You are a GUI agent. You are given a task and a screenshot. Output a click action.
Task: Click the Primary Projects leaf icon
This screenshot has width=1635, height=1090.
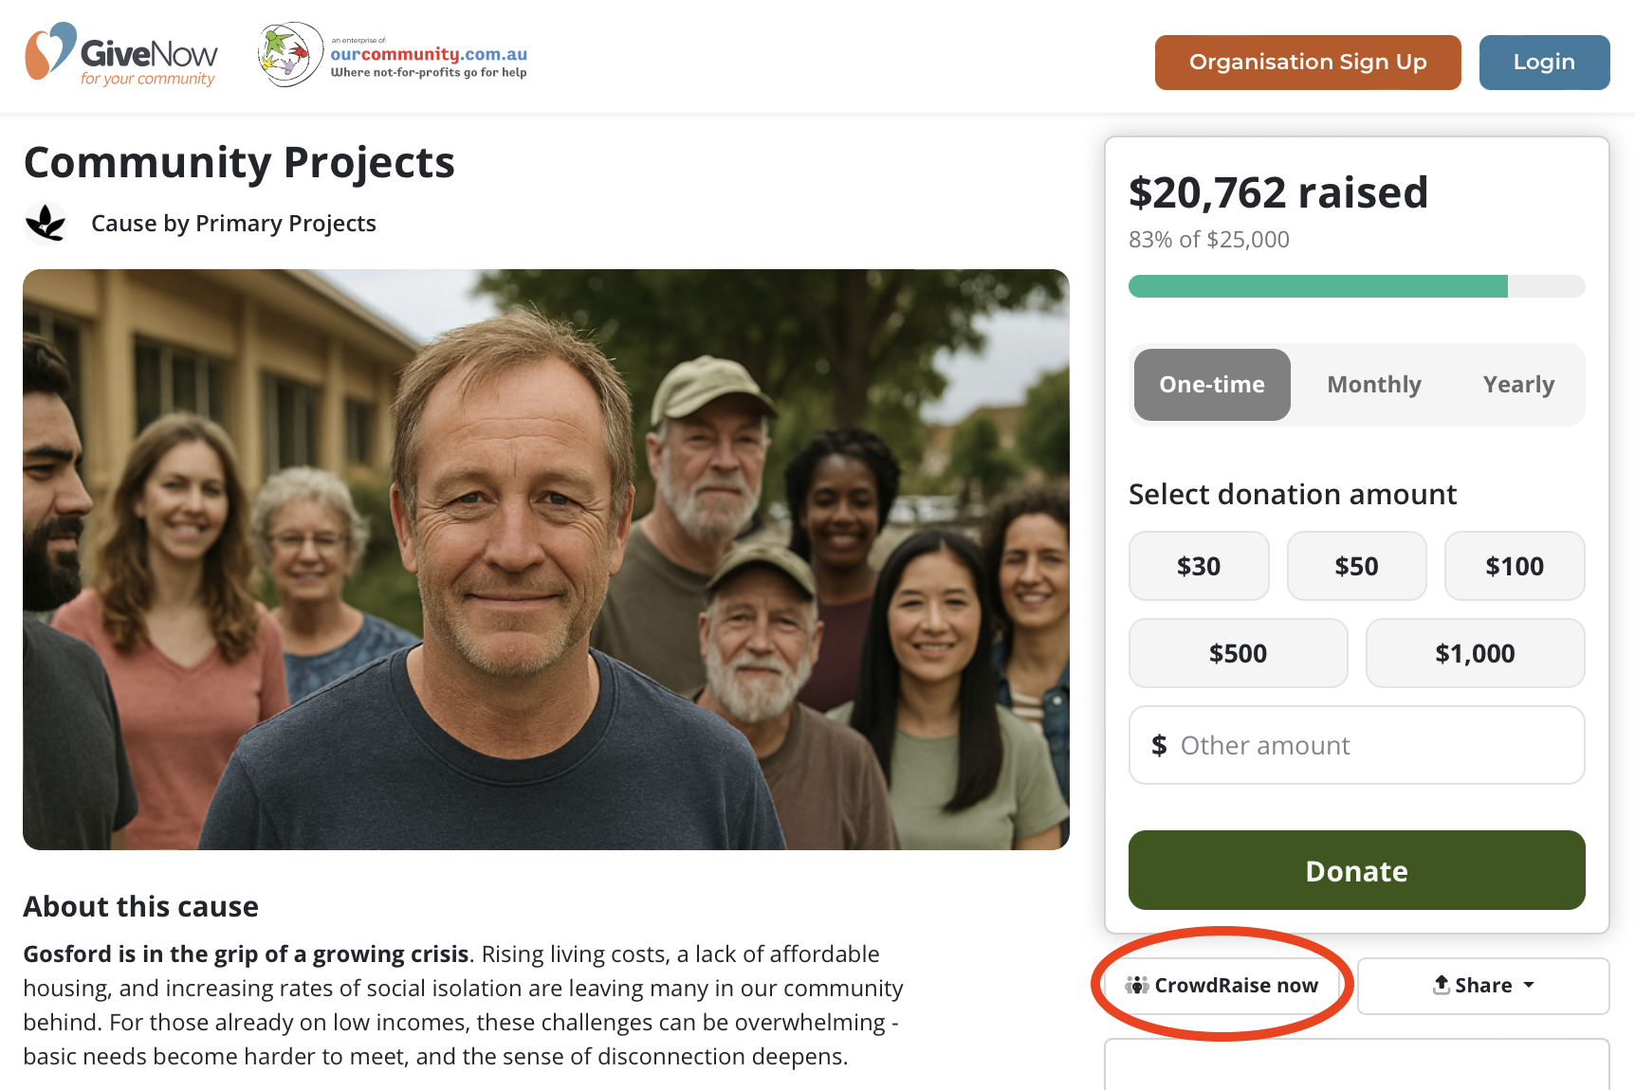(x=46, y=224)
